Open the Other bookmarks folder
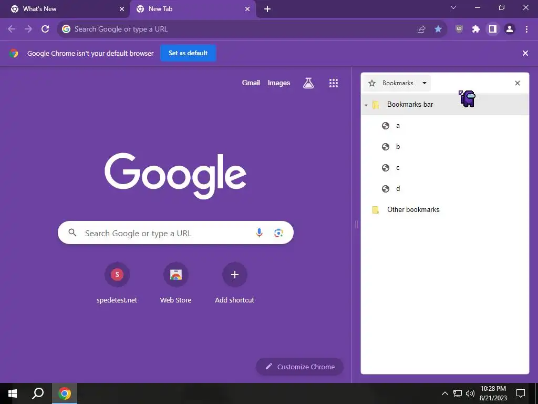538x404 pixels. 444,209
